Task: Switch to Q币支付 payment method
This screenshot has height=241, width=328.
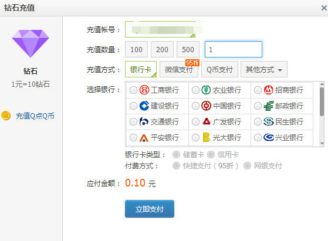Action: pyautogui.click(x=219, y=69)
